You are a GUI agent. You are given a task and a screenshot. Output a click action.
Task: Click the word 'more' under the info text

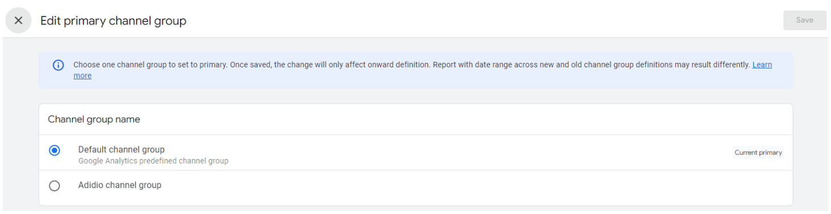point(82,76)
